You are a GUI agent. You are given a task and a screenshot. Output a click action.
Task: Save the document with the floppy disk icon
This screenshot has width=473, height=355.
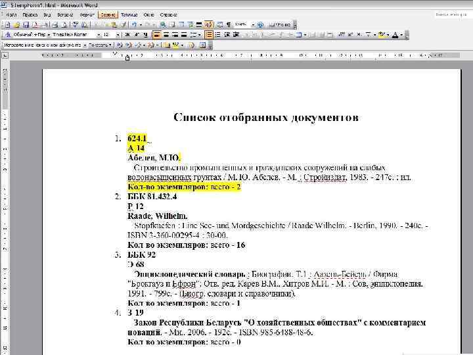(x=26, y=25)
